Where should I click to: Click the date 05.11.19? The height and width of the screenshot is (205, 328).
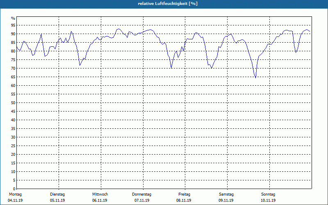[57, 200]
